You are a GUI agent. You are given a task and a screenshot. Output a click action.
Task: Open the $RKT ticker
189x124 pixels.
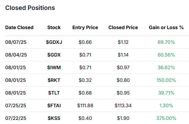54,80
